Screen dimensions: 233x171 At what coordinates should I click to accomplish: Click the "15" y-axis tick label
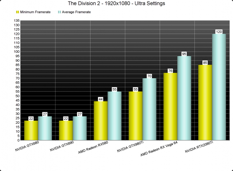tap(18, 127)
